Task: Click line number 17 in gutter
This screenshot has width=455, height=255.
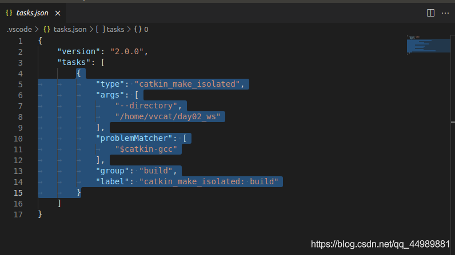Action: (18, 214)
